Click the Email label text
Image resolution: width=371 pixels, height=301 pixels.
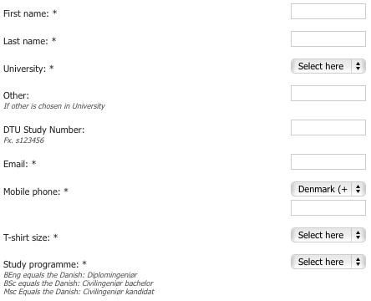pos(16,164)
